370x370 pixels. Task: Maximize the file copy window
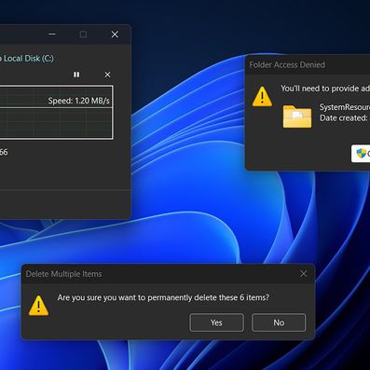click(83, 34)
